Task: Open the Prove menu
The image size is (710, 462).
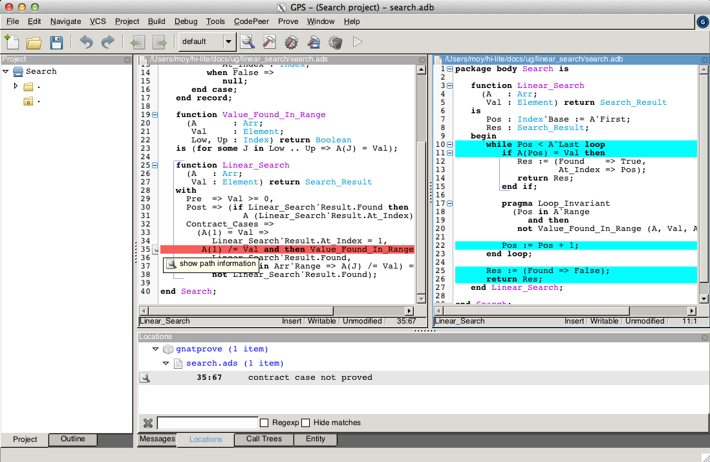Action: click(288, 21)
